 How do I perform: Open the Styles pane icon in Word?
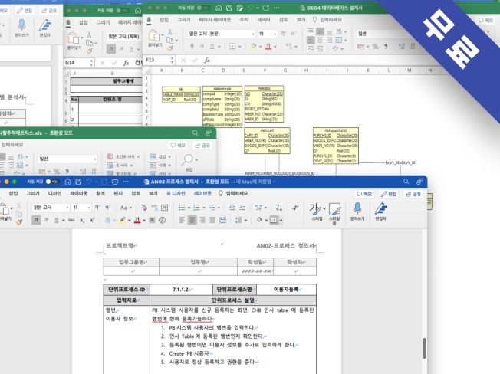click(x=334, y=209)
